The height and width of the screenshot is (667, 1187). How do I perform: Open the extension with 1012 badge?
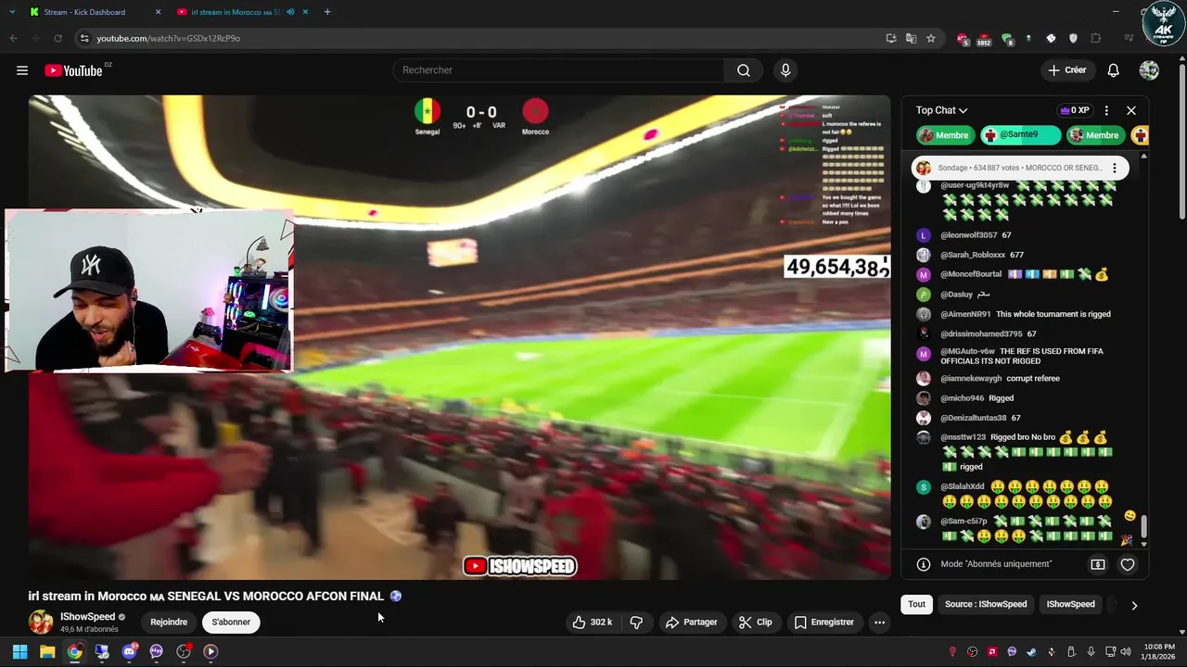pyautogui.click(x=984, y=39)
